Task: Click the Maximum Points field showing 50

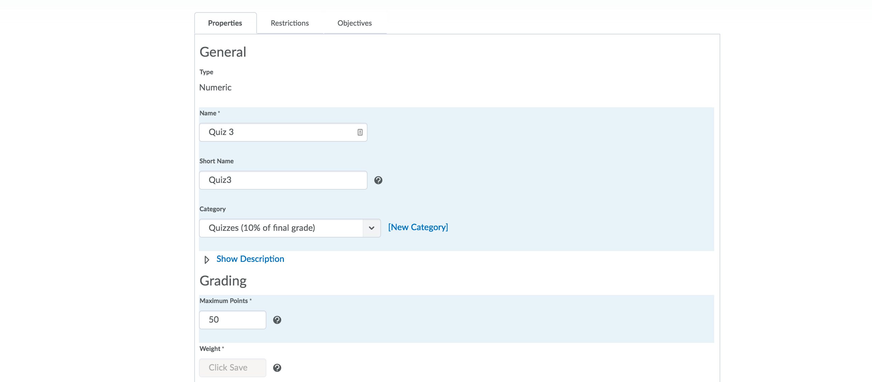Action: point(232,320)
